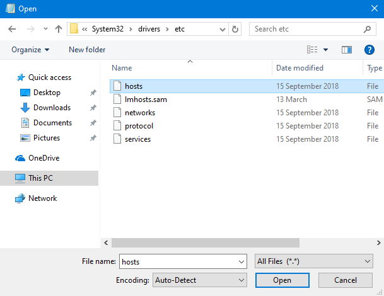Click the blue Help question mark icon
The height and width of the screenshot is (296, 384).
coord(369,50)
